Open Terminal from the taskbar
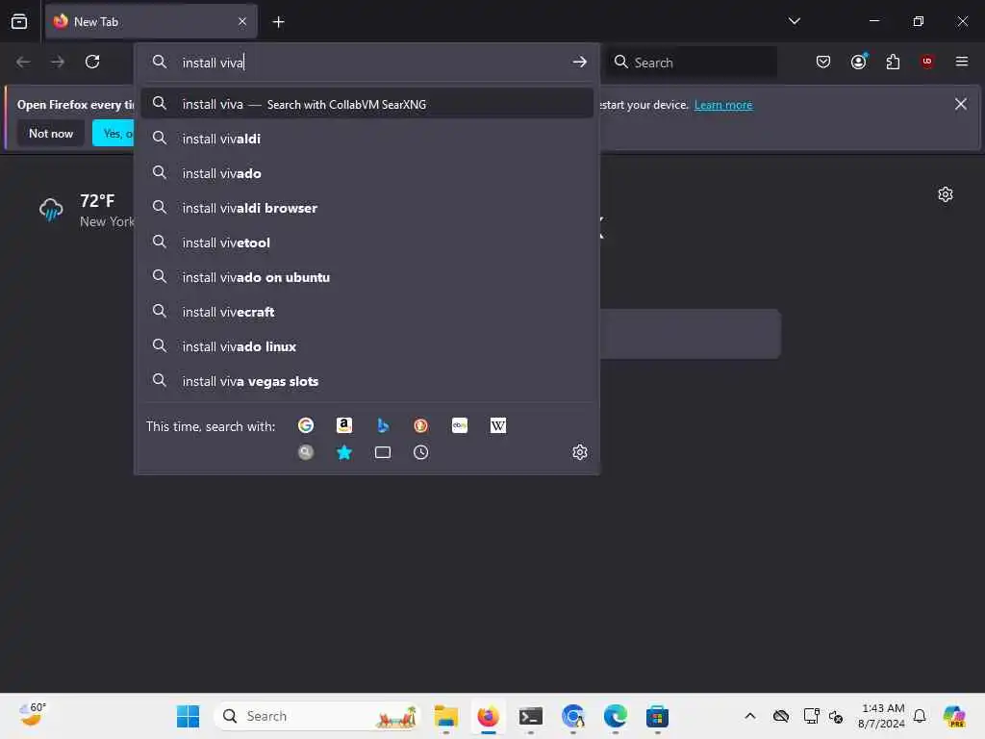The width and height of the screenshot is (985, 739). pos(531,716)
